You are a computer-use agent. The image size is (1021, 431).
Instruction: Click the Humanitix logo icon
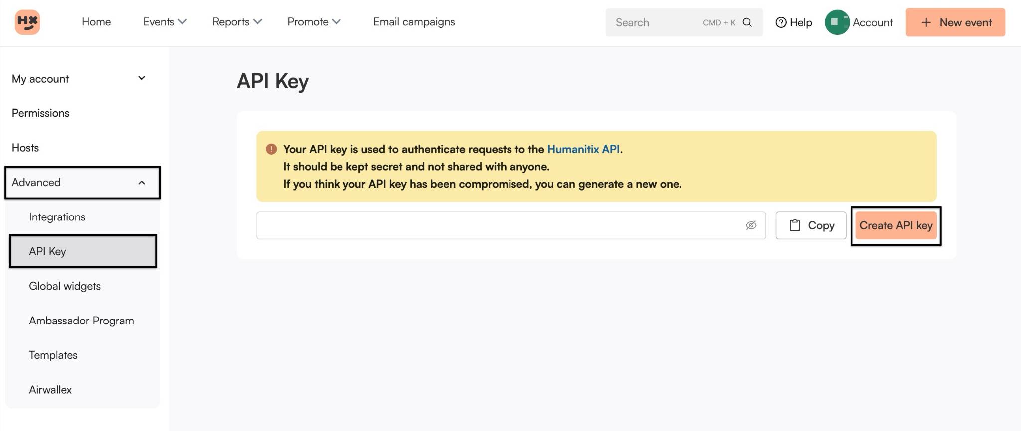(27, 22)
